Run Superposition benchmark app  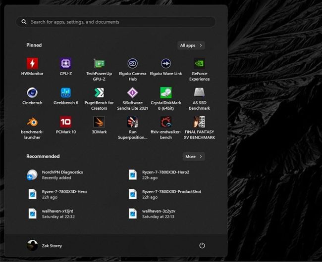132,128
